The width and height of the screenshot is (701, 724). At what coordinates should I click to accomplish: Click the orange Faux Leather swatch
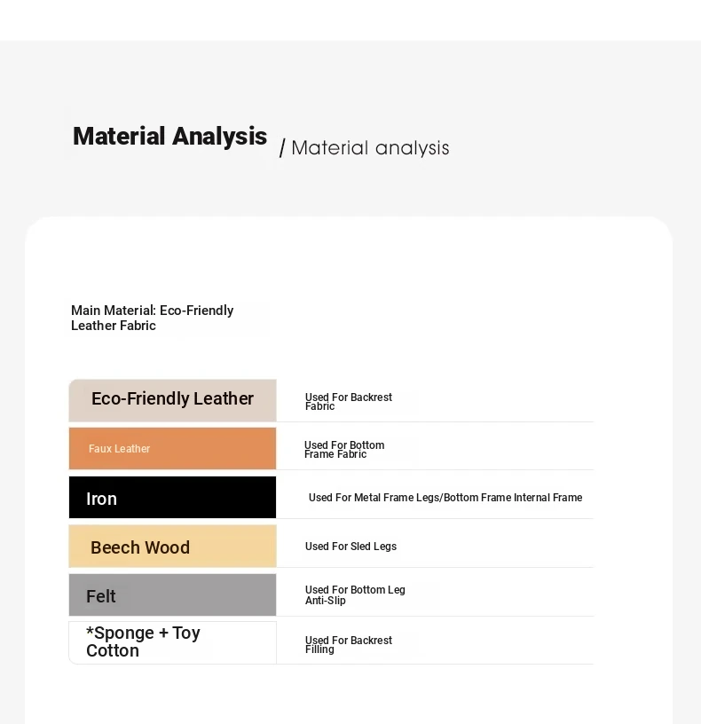(173, 448)
